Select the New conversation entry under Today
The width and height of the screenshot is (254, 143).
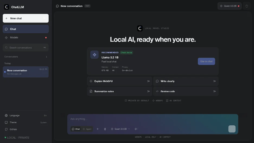click(26, 72)
